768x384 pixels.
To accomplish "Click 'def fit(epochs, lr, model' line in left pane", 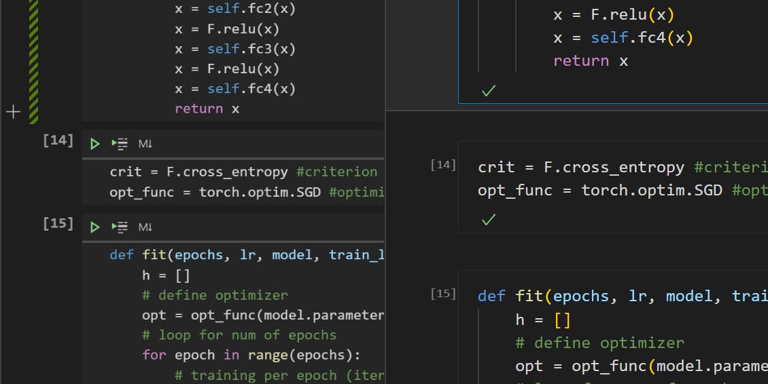I will pyautogui.click(x=247, y=255).
